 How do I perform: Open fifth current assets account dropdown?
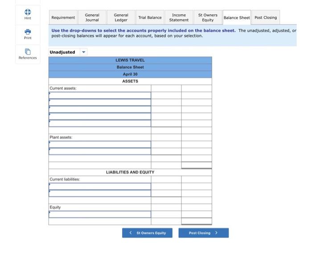point(100,123)
